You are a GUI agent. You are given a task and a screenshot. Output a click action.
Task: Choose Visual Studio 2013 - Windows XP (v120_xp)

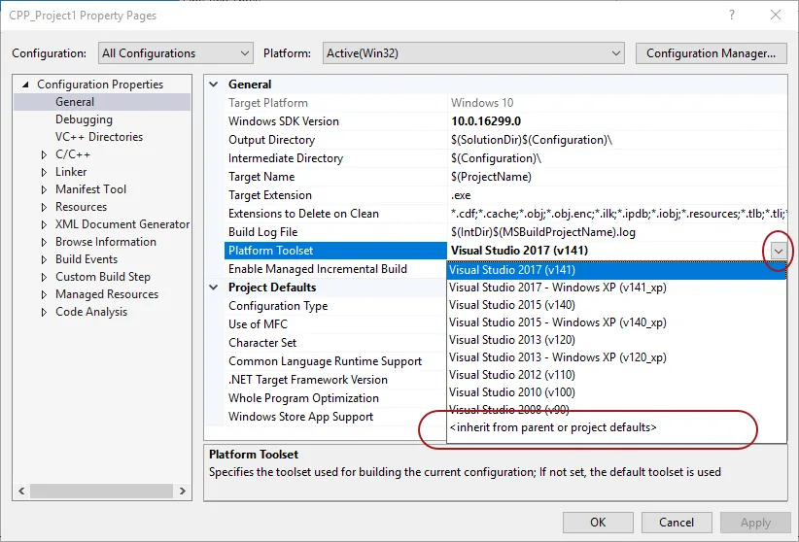(616, 357)
